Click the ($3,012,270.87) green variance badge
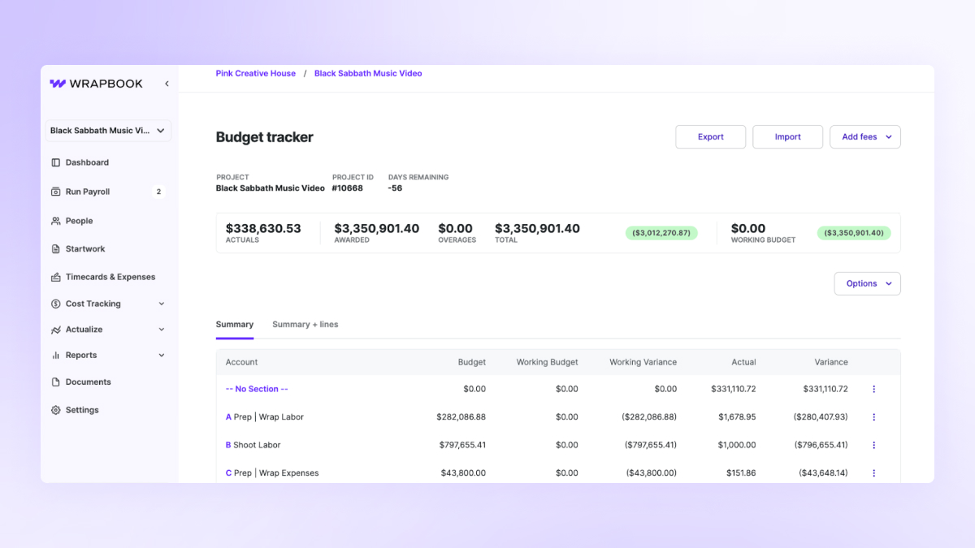The image size is (975, 548). [661, 233]
